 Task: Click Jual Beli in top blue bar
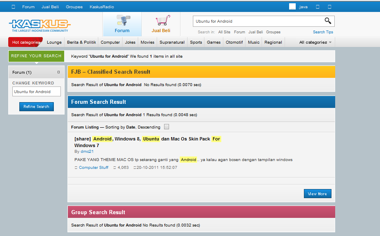tap(50, 7)
